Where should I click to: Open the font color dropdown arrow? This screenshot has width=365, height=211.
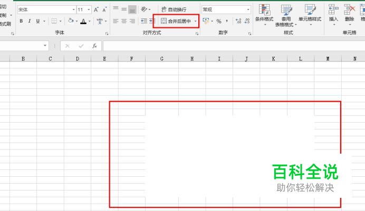click(90, 22)
